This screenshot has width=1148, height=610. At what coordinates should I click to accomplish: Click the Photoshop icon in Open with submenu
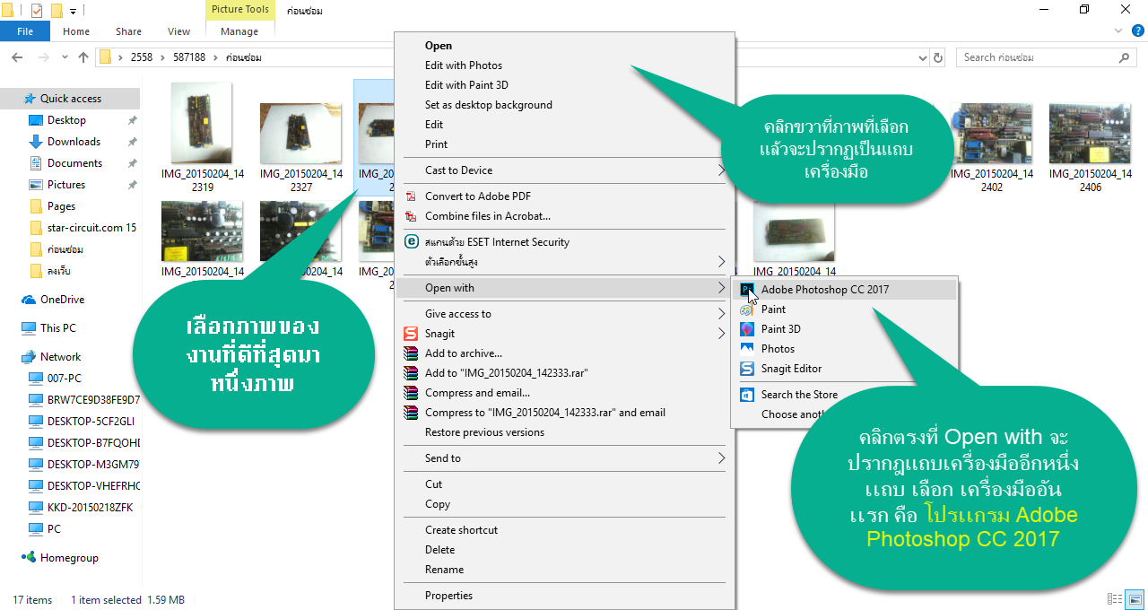(x=746, y=290)
